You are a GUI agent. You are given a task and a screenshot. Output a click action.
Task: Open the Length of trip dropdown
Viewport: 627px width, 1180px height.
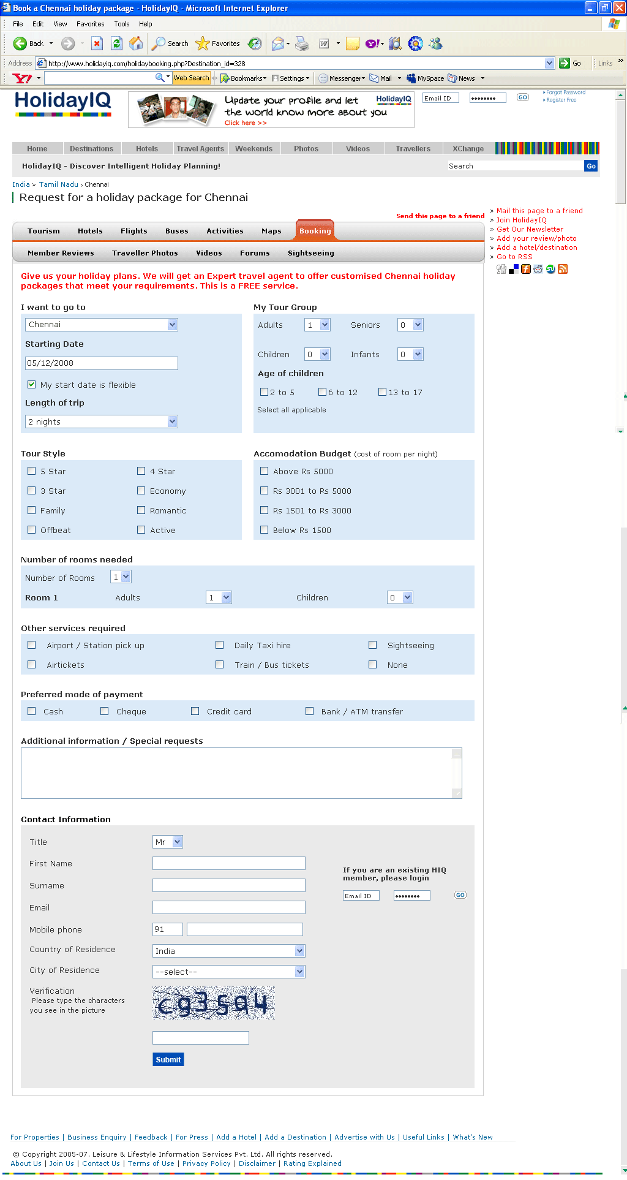(102, 422)
